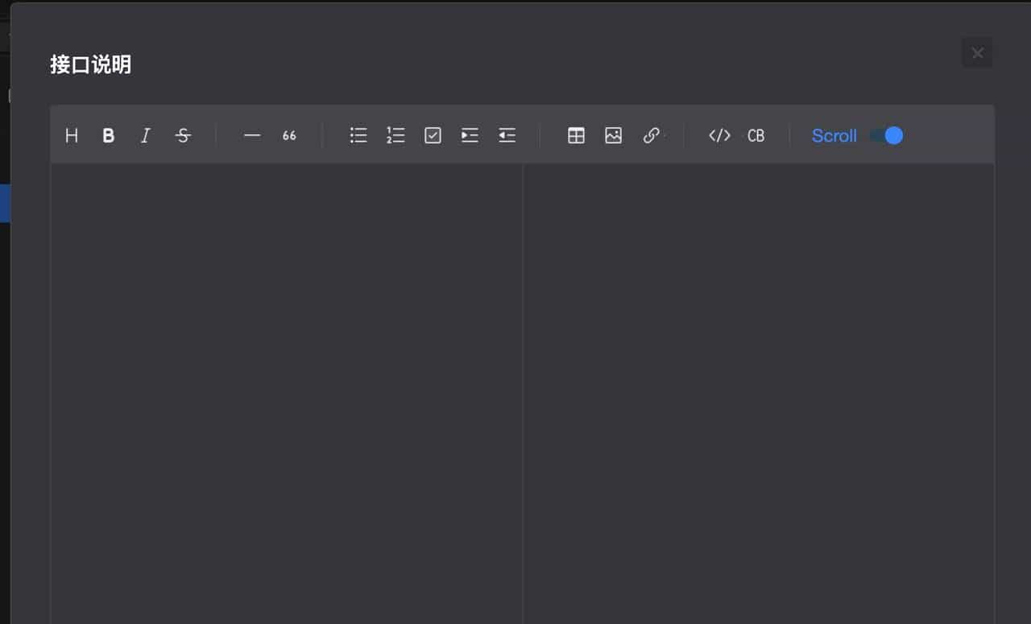The image size is (1031, 624).
Task: Insert a blockquote
Action: click(289, 136)
